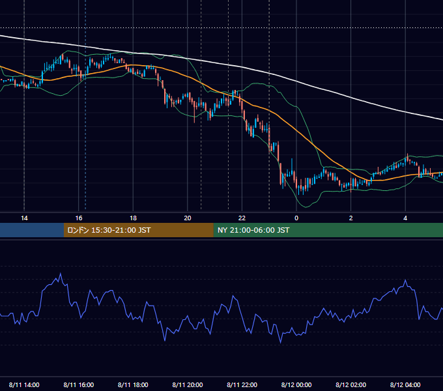
Task: Click the 8/11 14:00 date label
Action: tap(24, 384)
